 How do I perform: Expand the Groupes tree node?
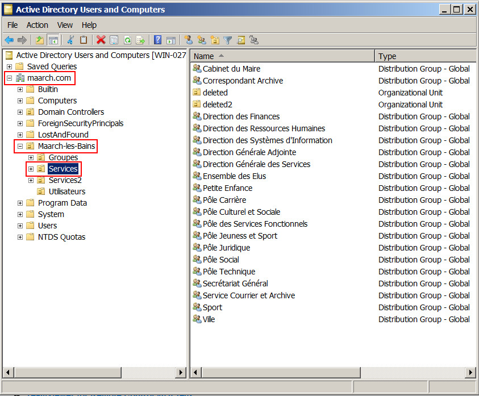(x=31, y=157)
